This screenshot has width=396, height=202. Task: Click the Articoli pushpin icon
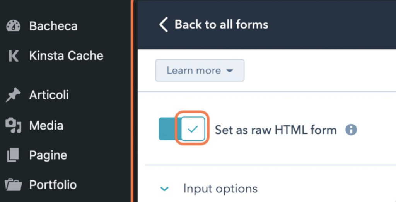[14, 95]
